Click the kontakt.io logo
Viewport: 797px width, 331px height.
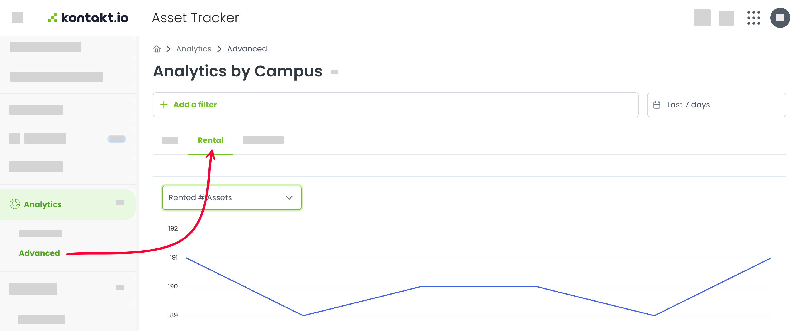coord(88,18)
